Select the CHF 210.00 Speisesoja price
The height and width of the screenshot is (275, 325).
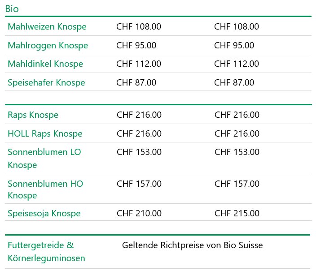click(139, 213)
